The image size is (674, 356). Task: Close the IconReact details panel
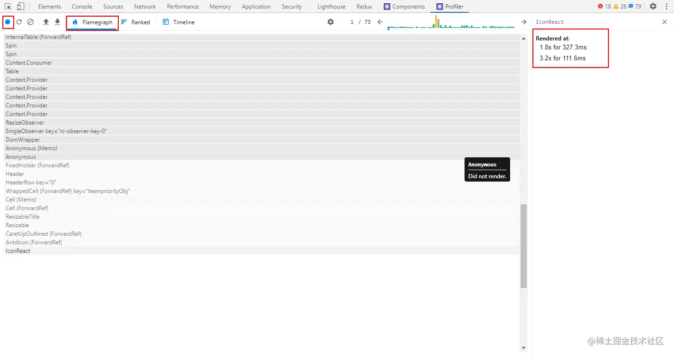click(x=665, y=22)
